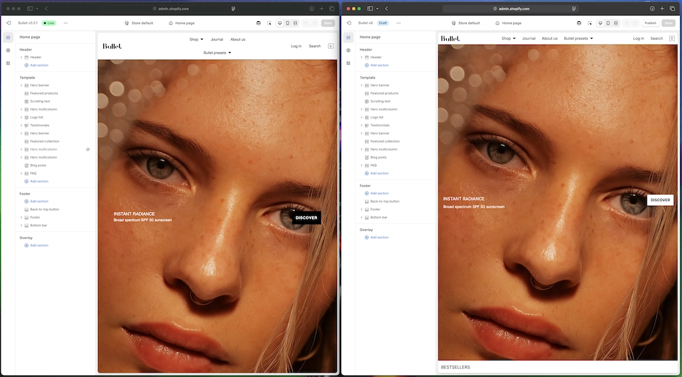Expand Footer section in Bullet v6 window
Image resolution: width=682 pixels, height=377 pixels.
click(361, 209)
